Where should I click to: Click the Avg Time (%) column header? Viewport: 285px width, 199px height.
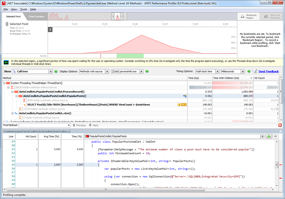pos(50,136)
